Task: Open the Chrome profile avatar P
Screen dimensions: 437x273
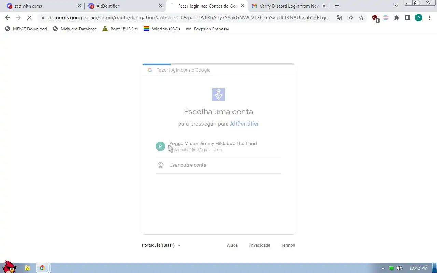Action: pos(419,18)
